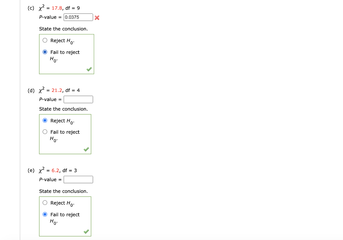The height and width of the screenshot is (240, 343).
Task: Click the filled radio 'Reject H0' in (d)
Action: 45,121
